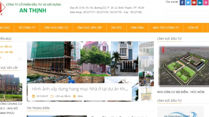Open the YouTube social icon
The image size is (209, 117).
click(x=194, y=2)
